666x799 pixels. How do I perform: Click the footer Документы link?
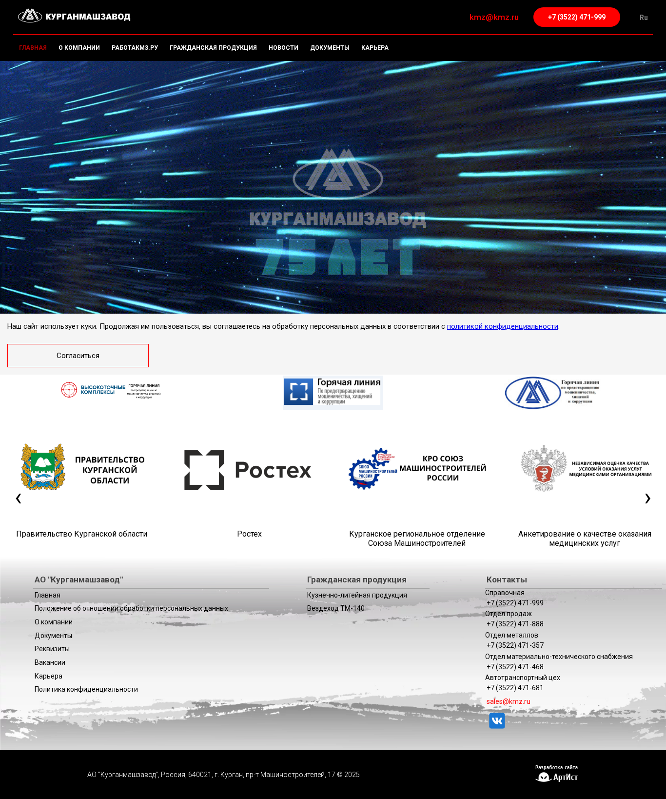click(x=53, y=636)
